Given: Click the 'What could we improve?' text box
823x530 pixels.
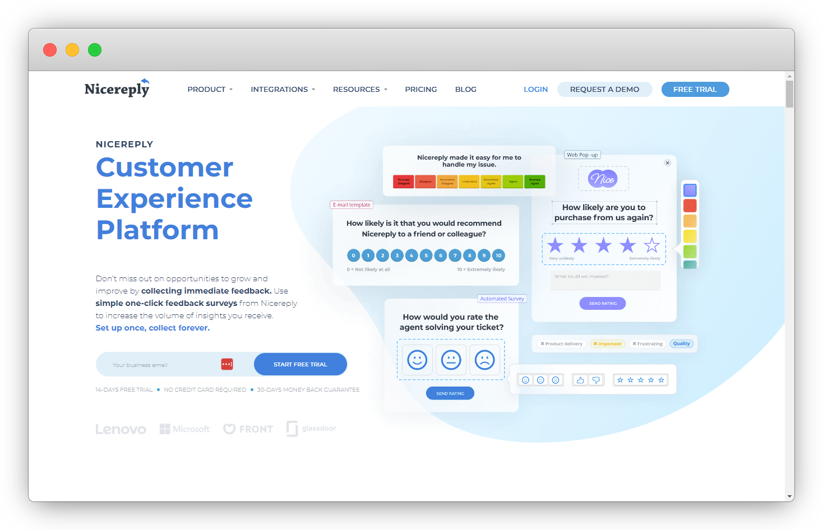Looking at the screenshot, I should coord(605,281).
